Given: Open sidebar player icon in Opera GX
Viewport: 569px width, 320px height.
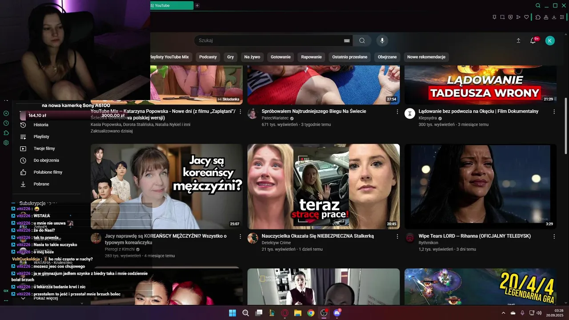Looking at the screenshot, I should click(x=6, y=113).
